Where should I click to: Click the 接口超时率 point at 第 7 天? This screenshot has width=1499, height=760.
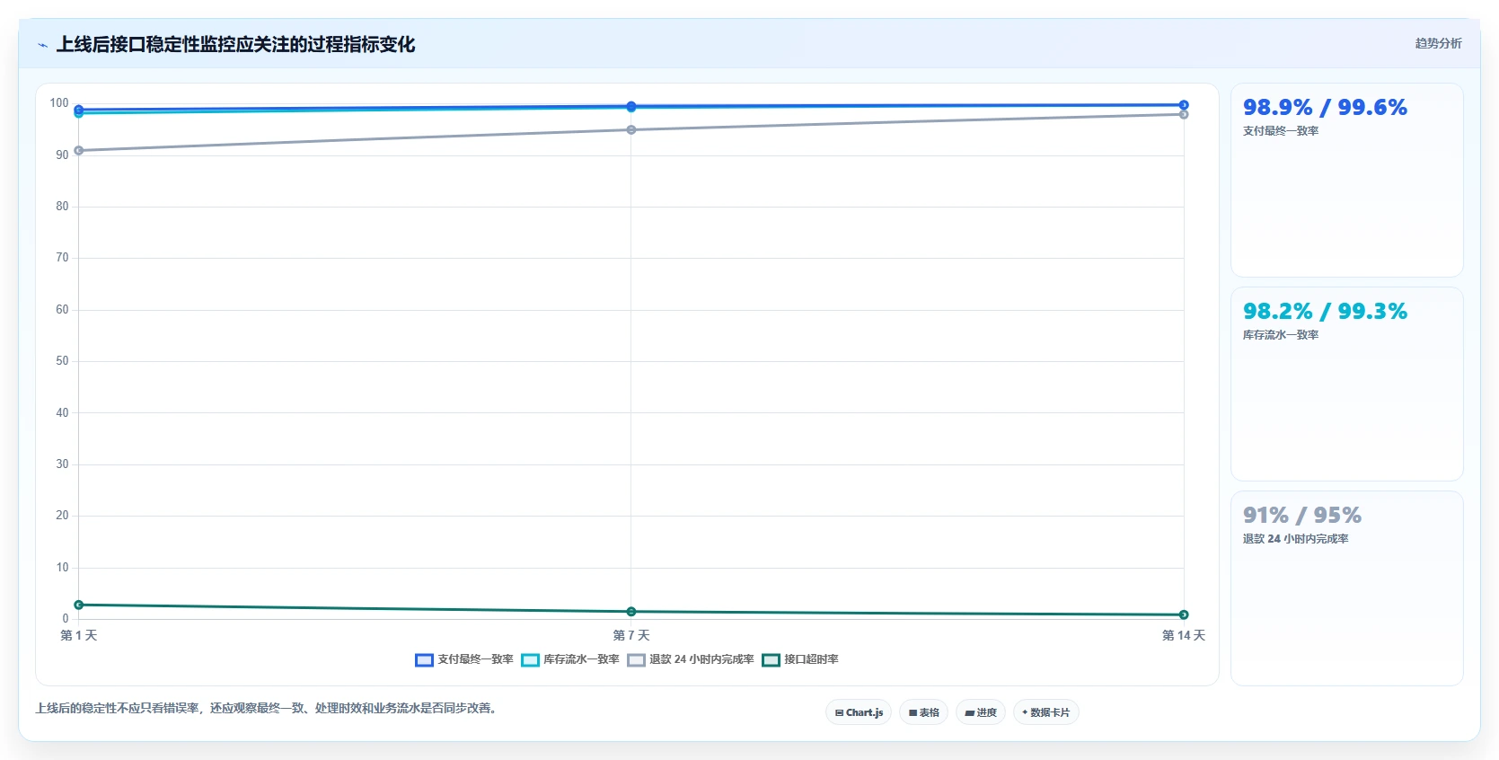[x=631, y=612]
